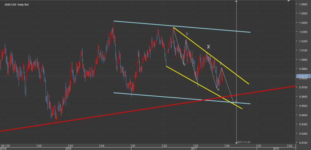Select the 'c' wave label at lower yellow channel
Image resolution: width=311 pixels, height=150 pixels.
198,85
